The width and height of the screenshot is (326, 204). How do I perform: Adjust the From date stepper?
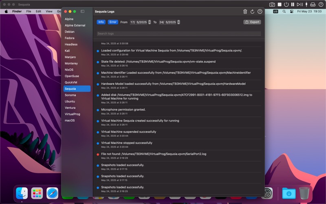[150, 22]
